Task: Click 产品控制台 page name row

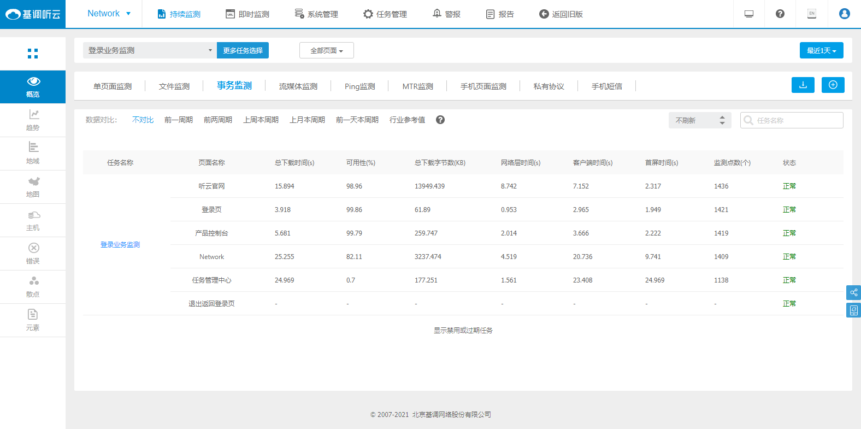Action: (211, 233)
